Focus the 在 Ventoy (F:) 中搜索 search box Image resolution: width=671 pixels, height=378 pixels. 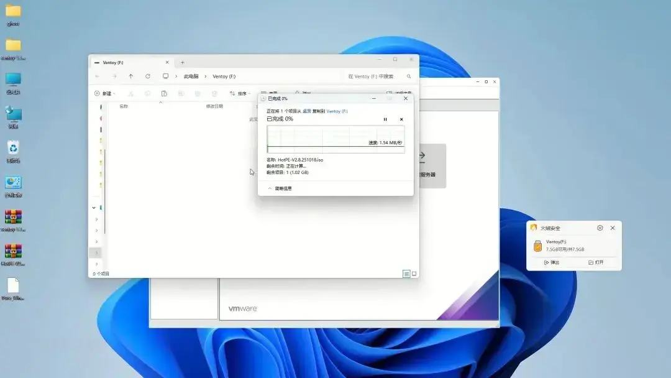coord(375,76)
